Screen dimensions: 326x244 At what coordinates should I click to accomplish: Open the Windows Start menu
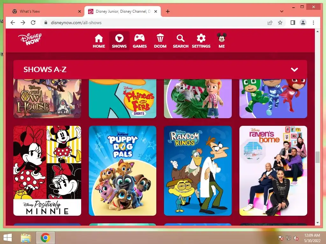click(8, 238)
